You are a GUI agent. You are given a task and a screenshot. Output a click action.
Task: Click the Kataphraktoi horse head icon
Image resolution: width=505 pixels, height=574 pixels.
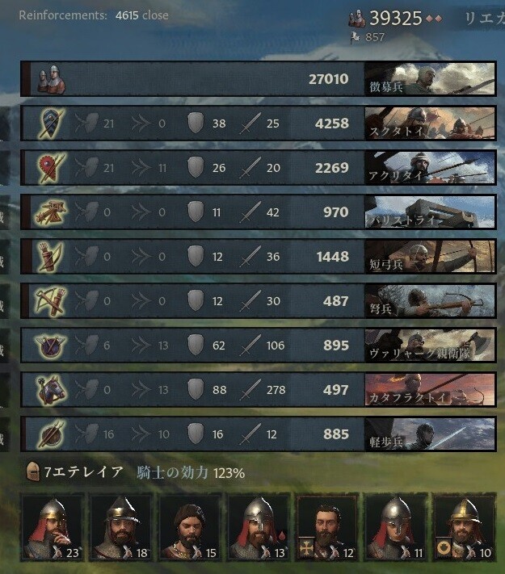click(51, 390)
